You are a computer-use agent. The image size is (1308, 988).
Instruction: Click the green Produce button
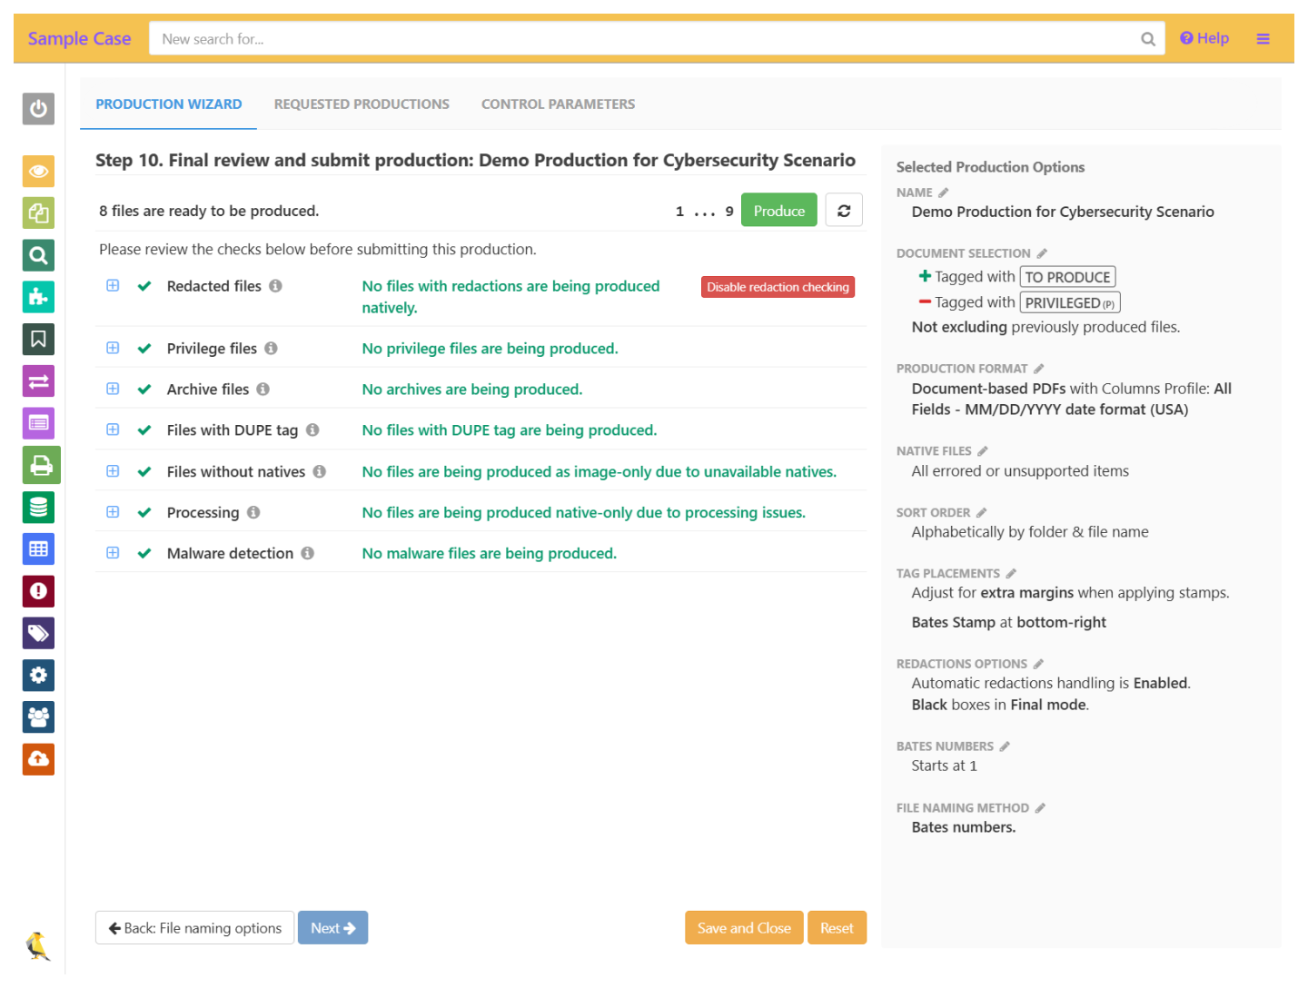tap(778, 211)
